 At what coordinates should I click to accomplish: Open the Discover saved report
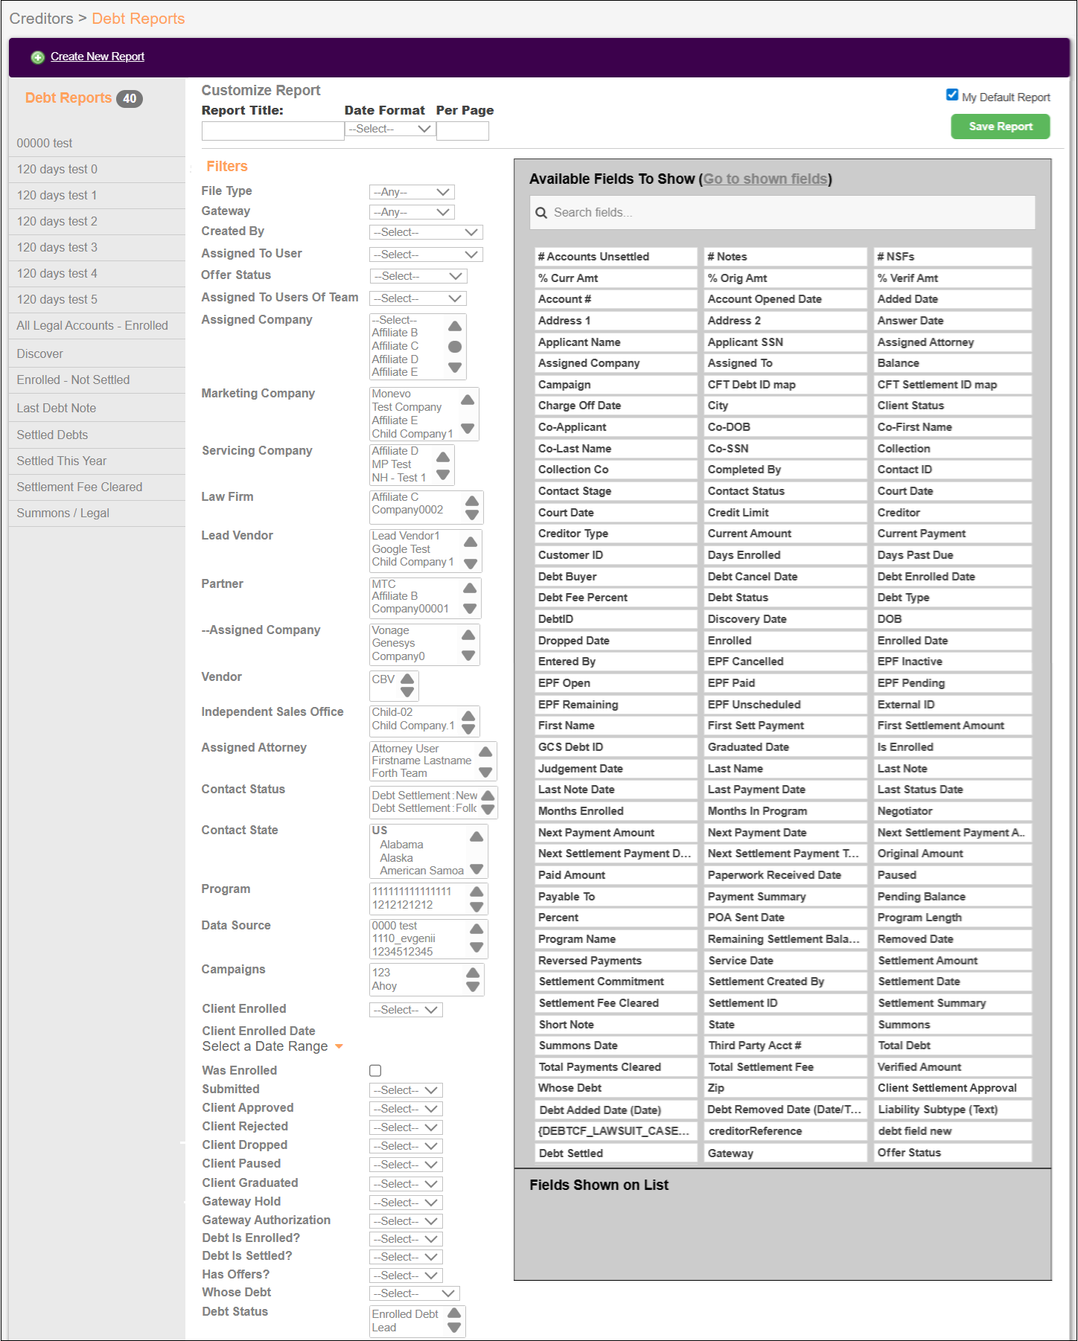(40, 354)
